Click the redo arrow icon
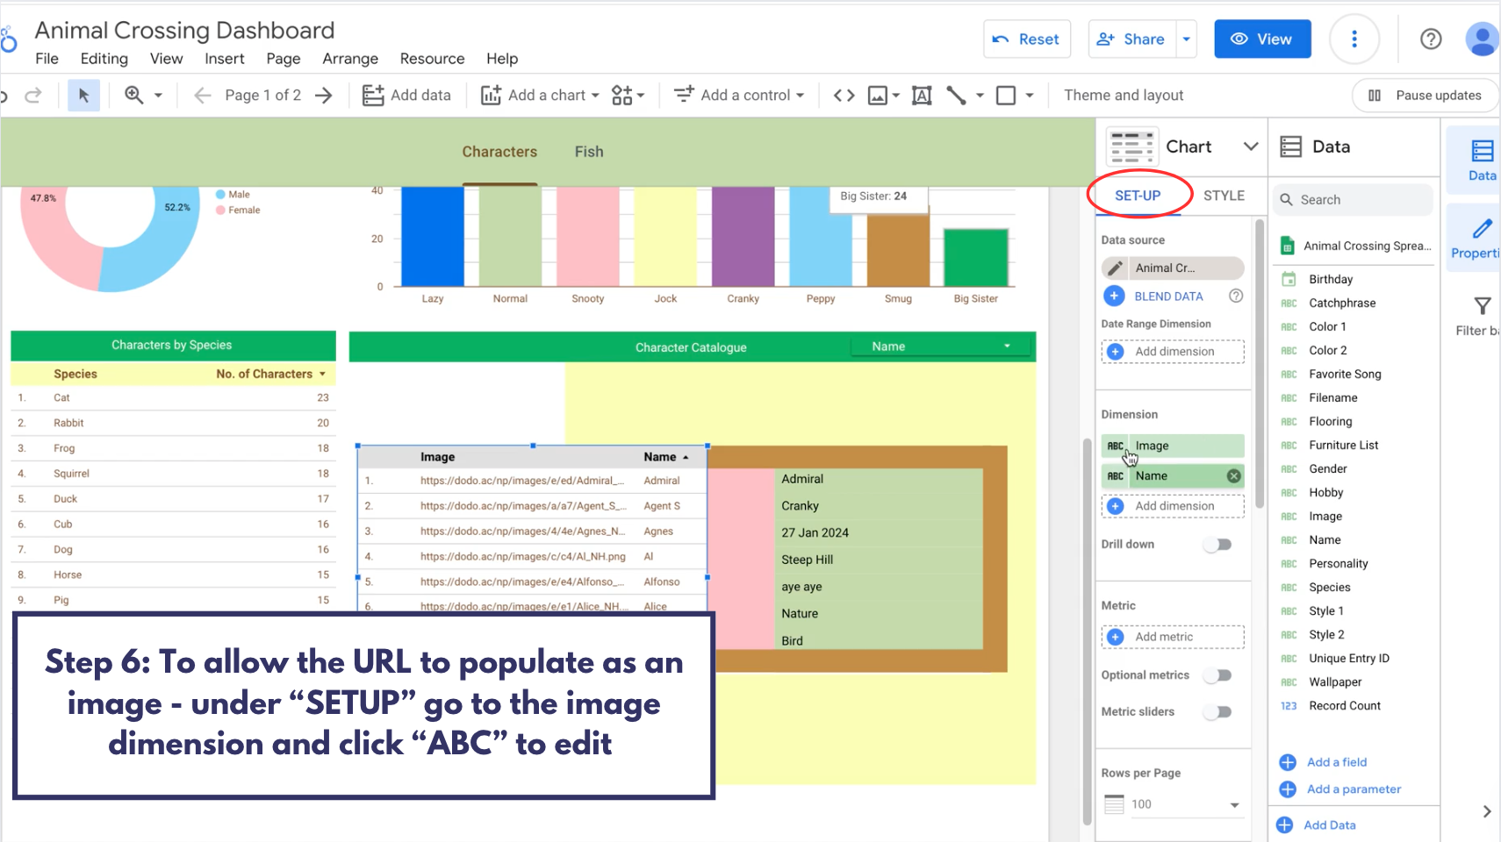Screen dimensions: 1501x842 coord(33,95)
